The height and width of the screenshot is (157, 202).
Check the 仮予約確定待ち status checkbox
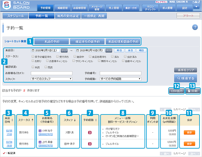click(x=33, y=56)
